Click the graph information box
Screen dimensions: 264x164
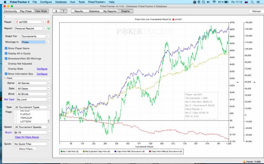tap(201, 105)
